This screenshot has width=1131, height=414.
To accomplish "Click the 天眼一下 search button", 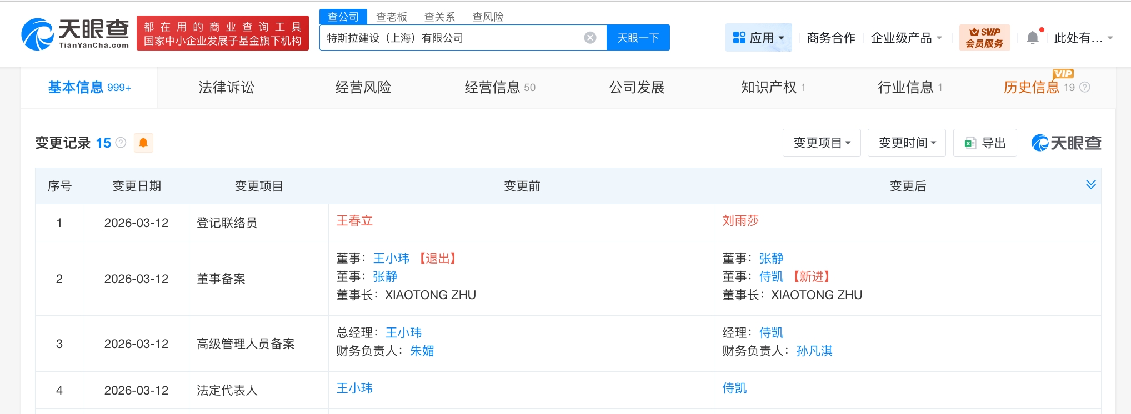I will [638, 38].
